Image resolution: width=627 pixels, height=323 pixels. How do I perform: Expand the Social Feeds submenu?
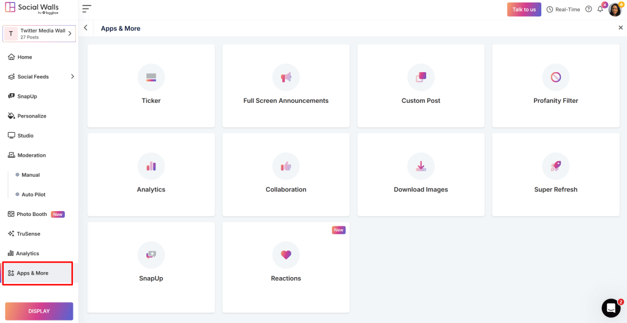pyautogui.click(x=72, y=76)
